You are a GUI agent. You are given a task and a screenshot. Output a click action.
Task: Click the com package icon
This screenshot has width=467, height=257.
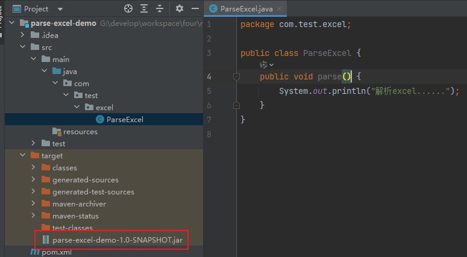[67, 83]
